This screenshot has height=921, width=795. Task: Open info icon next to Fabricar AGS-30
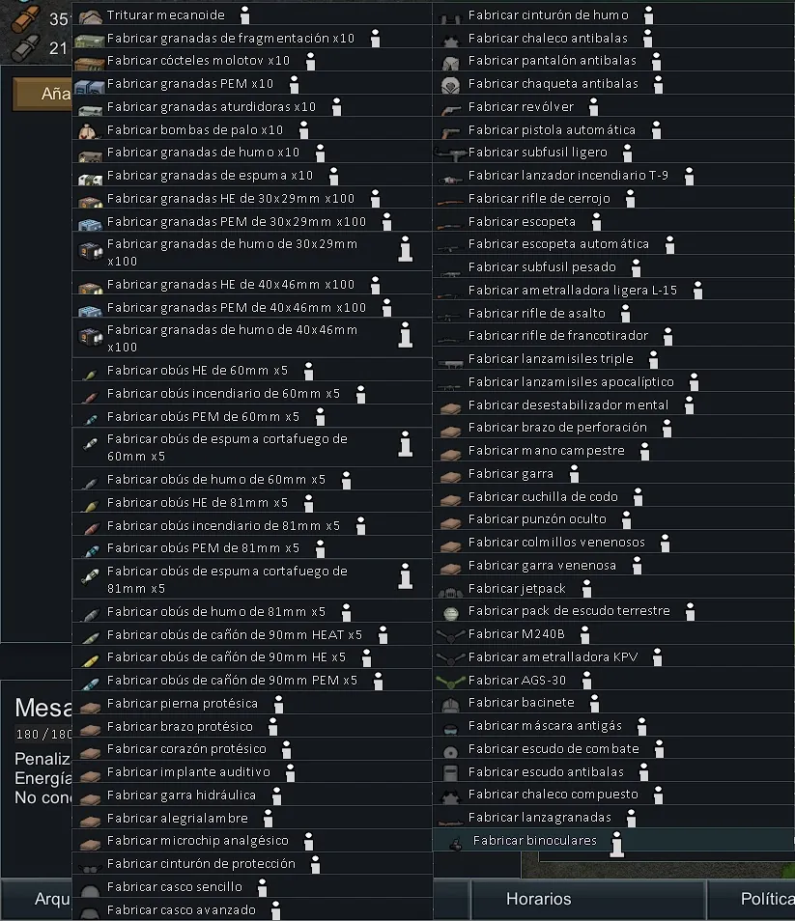click(586, 681)
